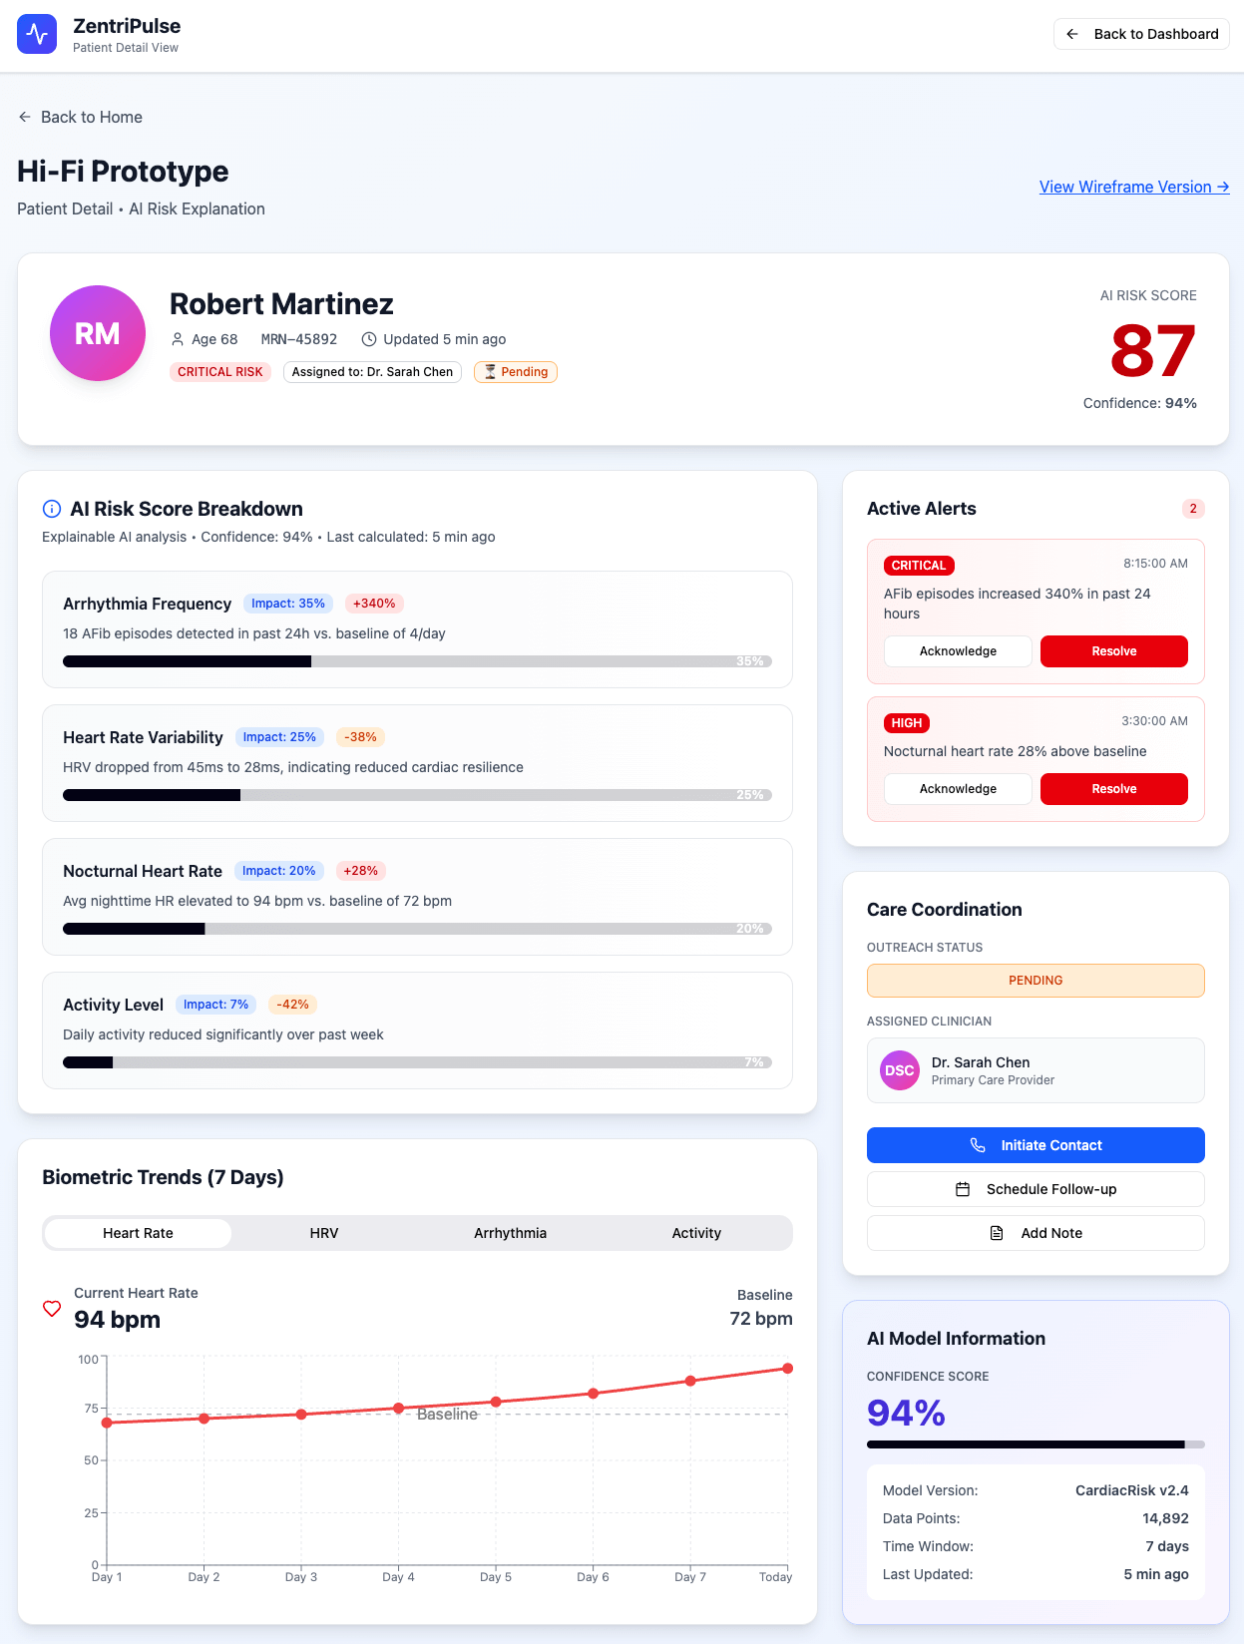
Task: Click the hourglass icon in the Pending badge
Action: pos(490,372)
